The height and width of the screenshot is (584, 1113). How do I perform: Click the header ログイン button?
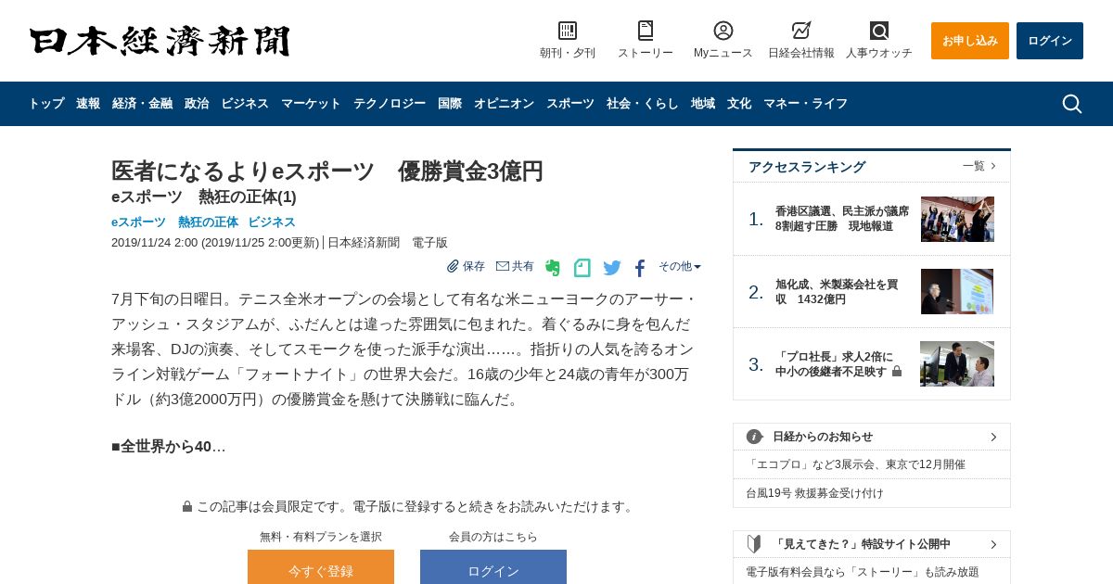click(1050, 41)
